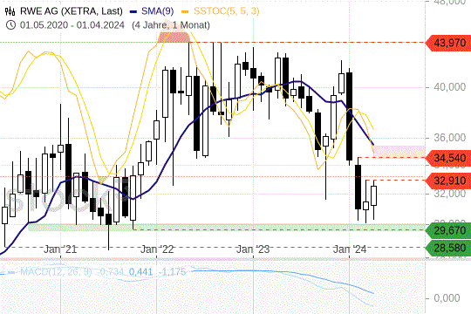Click the date range 01.05.2020 - 01.04.2024
Screen dimensions: 471x314
tap(72, 25)
